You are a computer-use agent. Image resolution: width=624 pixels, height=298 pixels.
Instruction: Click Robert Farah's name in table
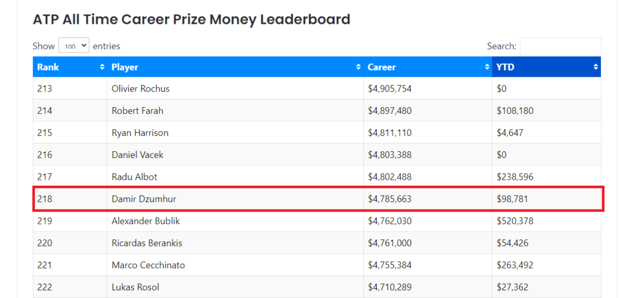[x=137, y=111]
